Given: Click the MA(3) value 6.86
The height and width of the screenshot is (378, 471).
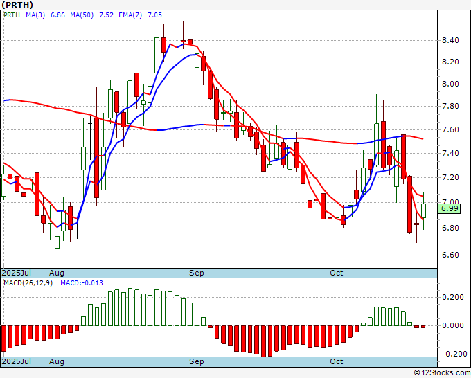Looking at the screenshot, I should (x=57, y=15).
